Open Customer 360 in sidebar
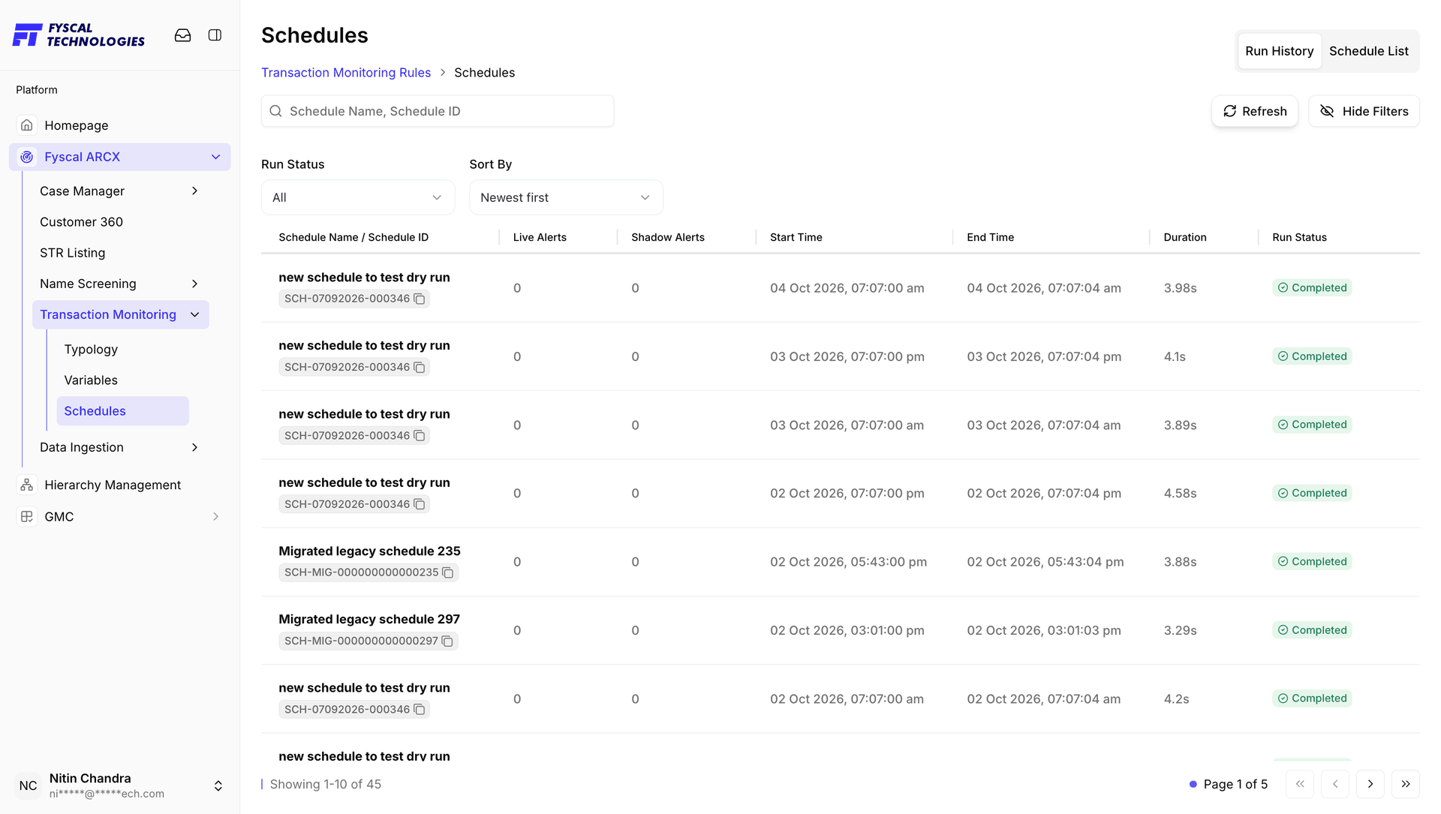1441x814 pixels. (81, 222)
